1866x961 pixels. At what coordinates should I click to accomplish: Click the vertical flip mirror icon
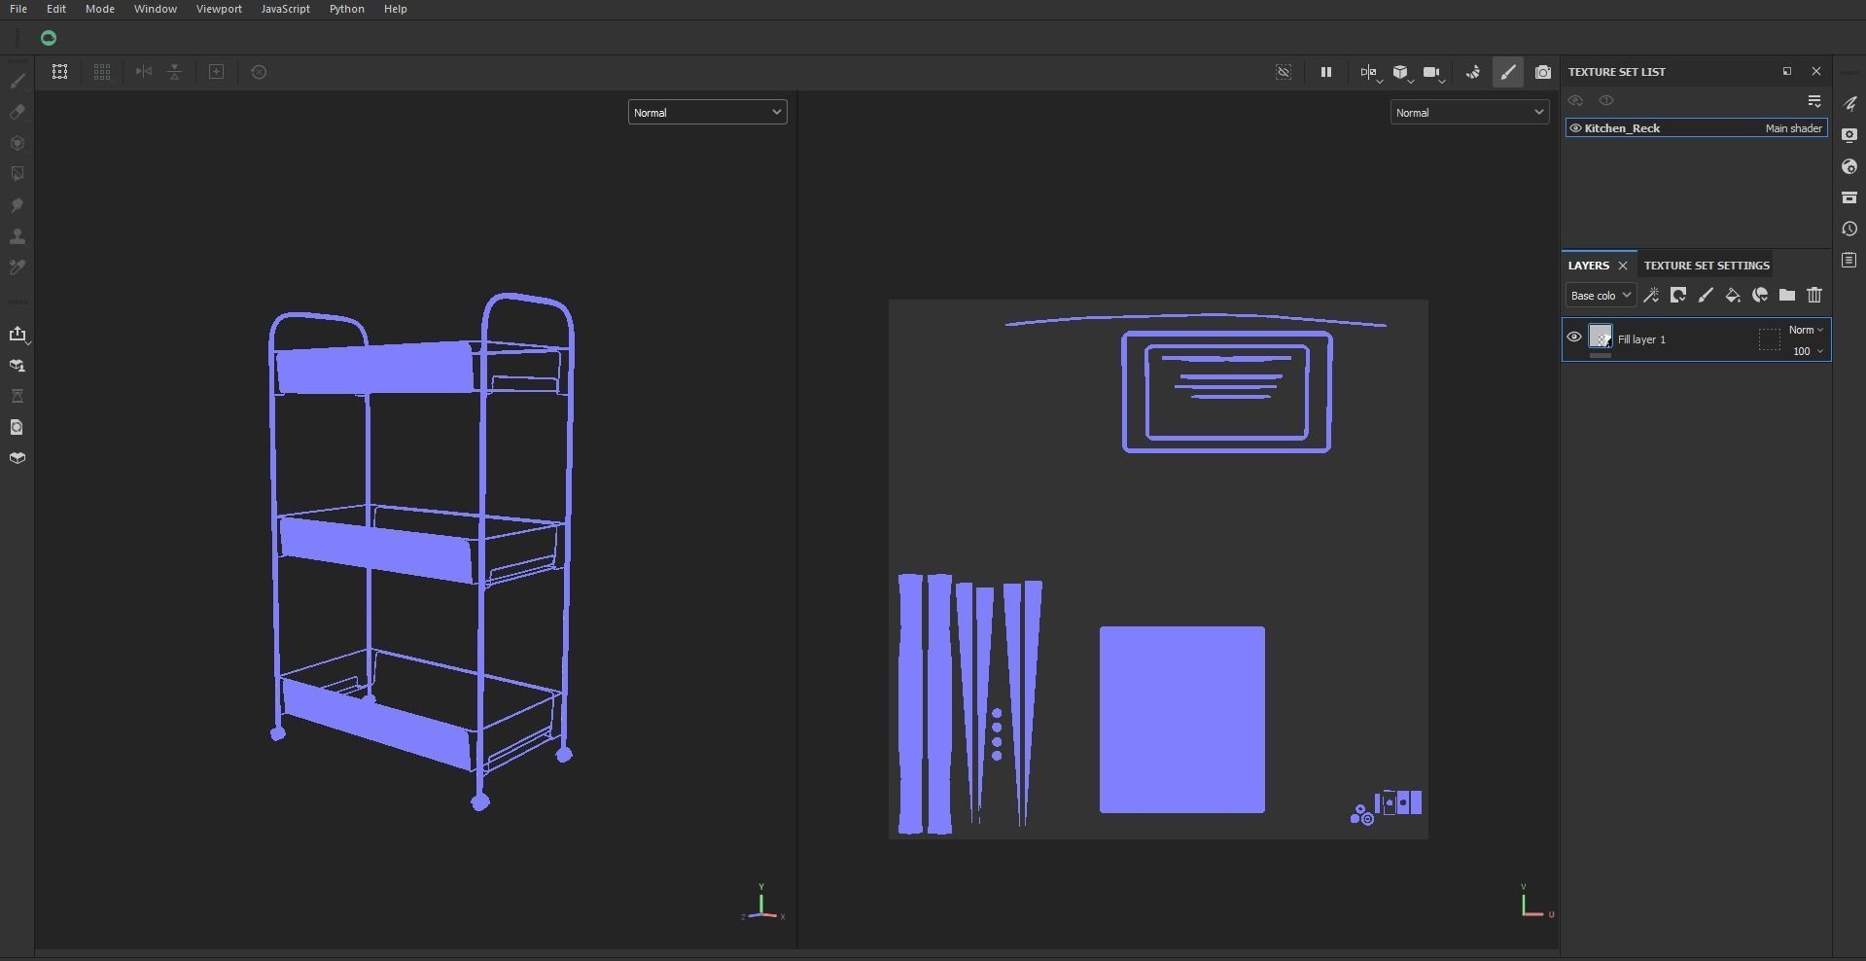(175, 72)
